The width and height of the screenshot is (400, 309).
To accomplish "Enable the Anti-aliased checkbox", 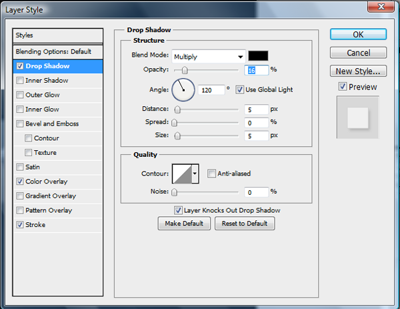I will (211, 174).
